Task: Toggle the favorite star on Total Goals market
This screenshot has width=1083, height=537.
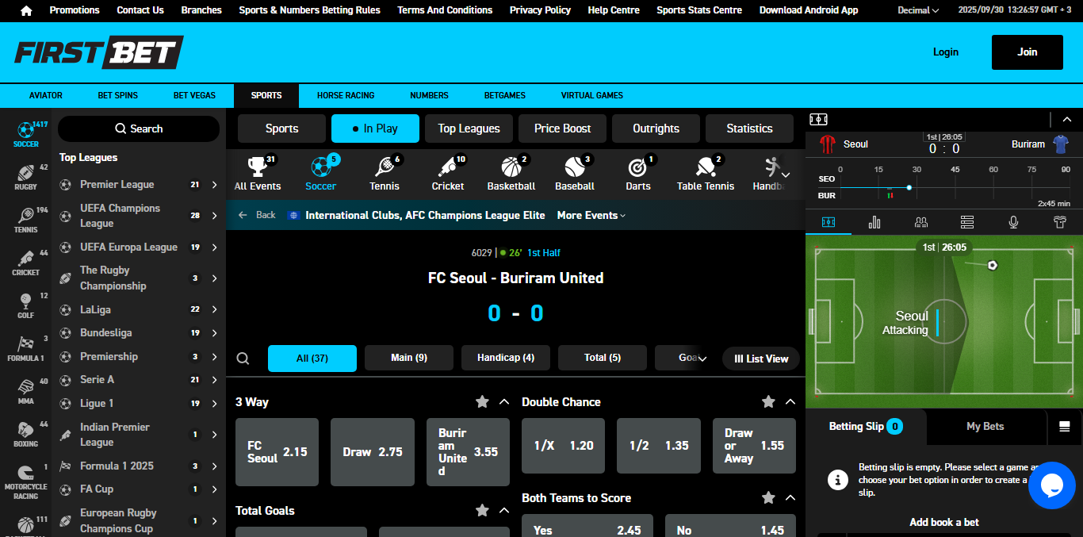Action: click(482, 511)
